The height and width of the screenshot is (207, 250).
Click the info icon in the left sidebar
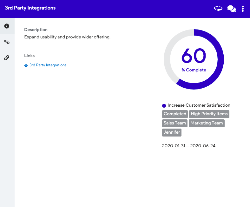pyautogui.click(x=7, y=26)
